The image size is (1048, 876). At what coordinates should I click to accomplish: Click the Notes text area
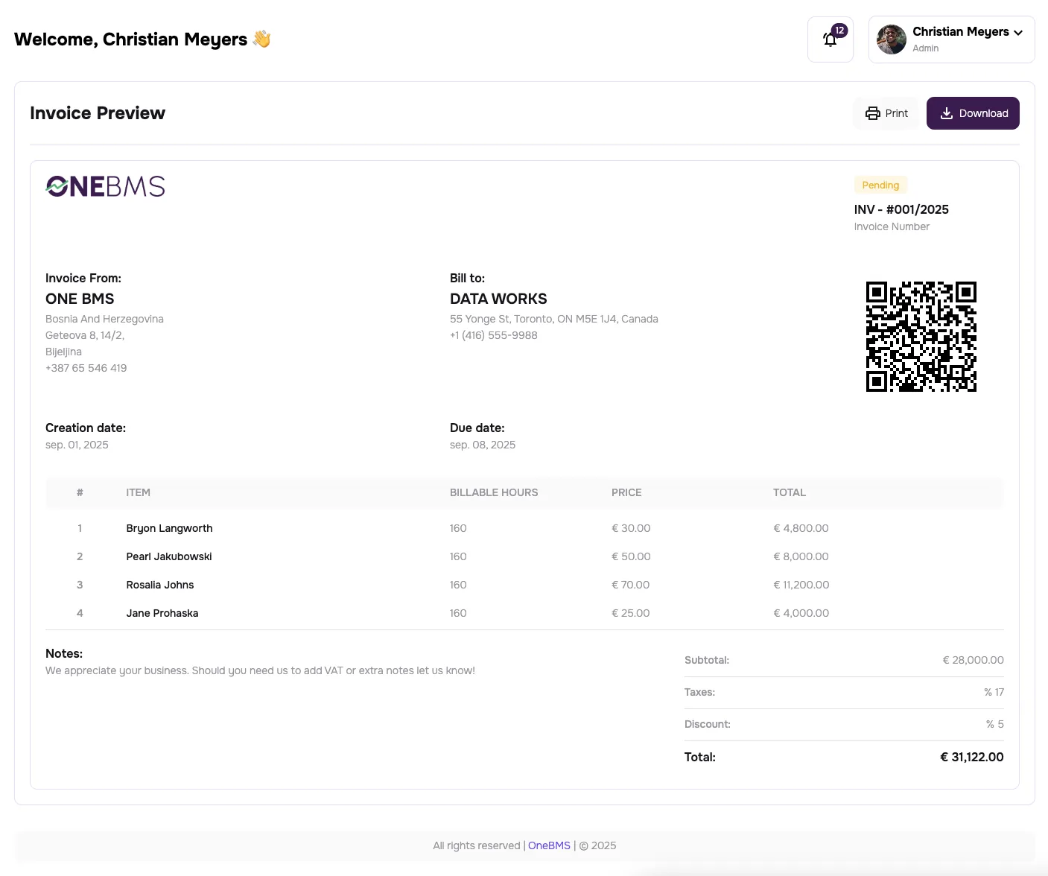260,670
